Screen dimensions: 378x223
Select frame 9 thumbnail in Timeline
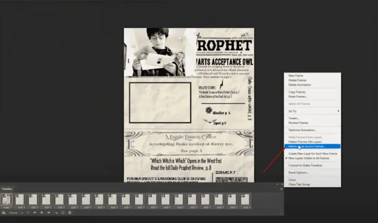pyautogui.click(x=113, y=199)
